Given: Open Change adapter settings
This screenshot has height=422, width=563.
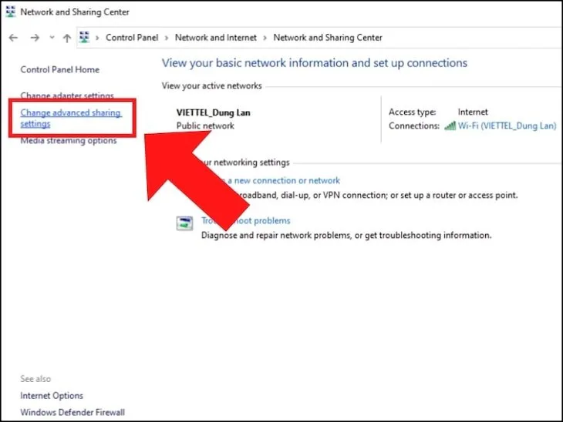Looking at the screenshot, I should point(67,95).
